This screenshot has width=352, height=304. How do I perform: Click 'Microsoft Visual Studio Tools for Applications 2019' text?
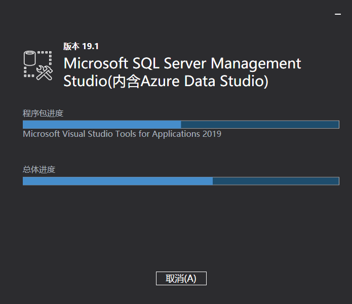tap(122, 134)
